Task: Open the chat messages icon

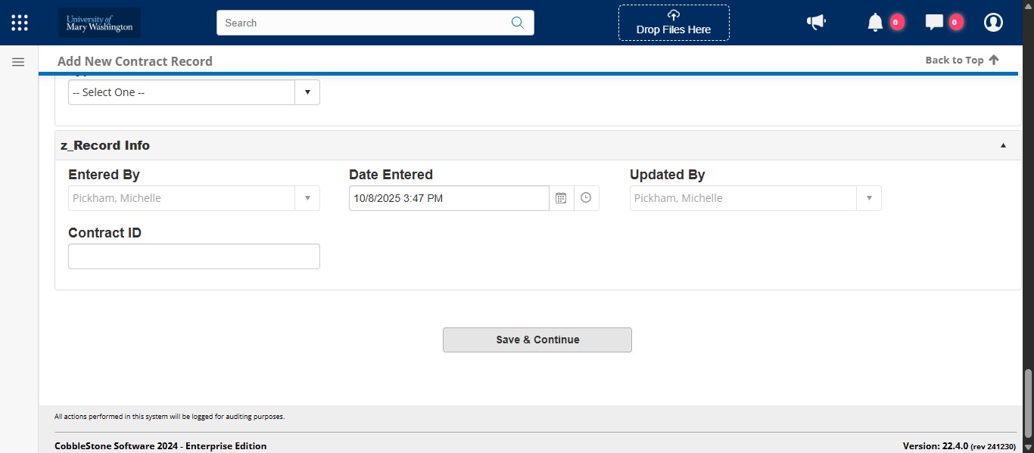Action: click(x=934, y=23)
